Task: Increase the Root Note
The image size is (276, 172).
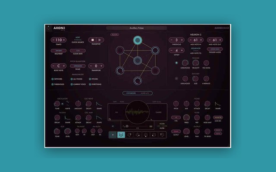Action: tap(64, 66)
